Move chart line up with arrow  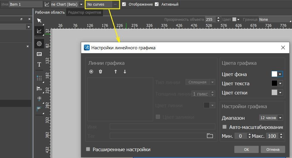pyautogui.click(x=116, y=72)
